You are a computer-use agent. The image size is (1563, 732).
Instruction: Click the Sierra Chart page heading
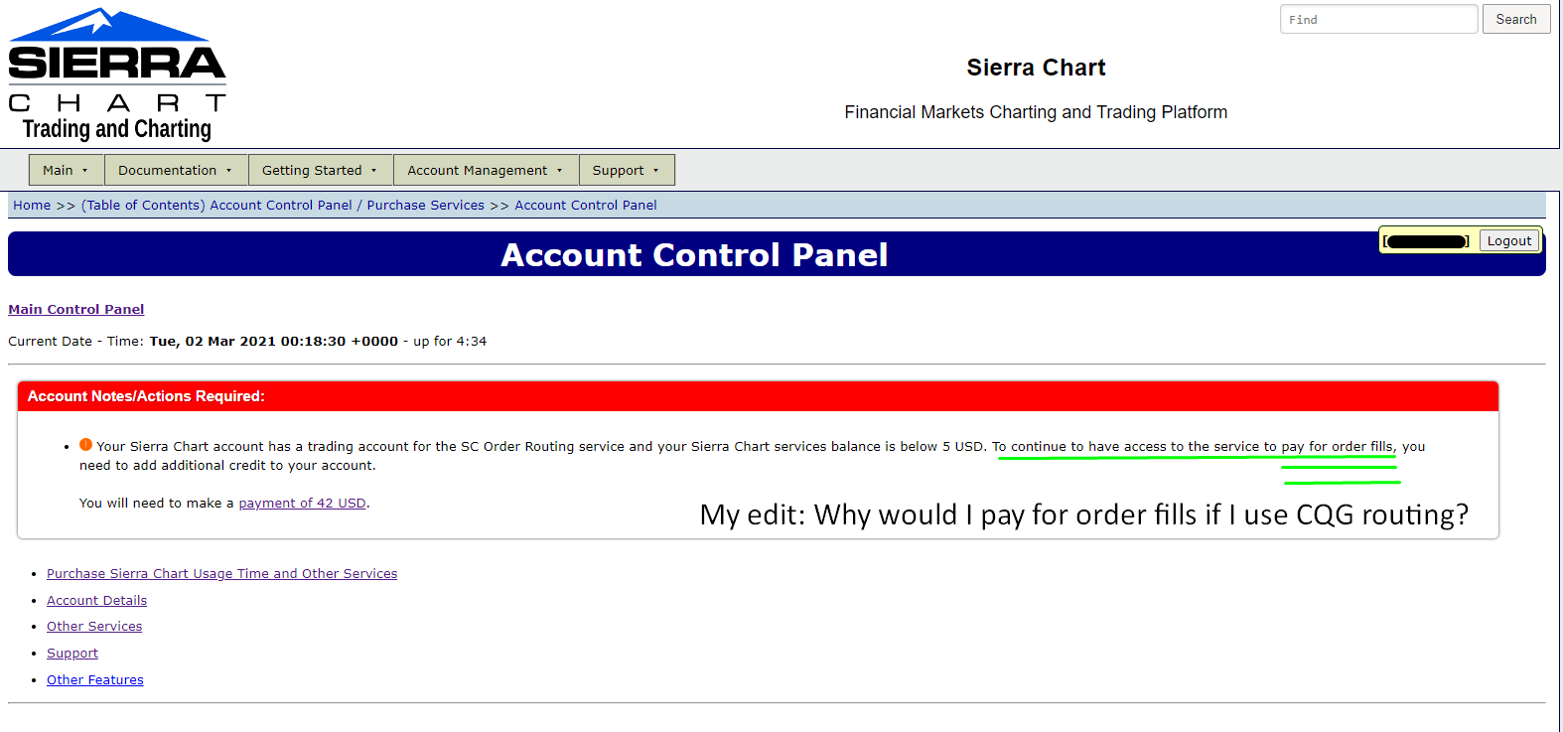point(1036,68)
